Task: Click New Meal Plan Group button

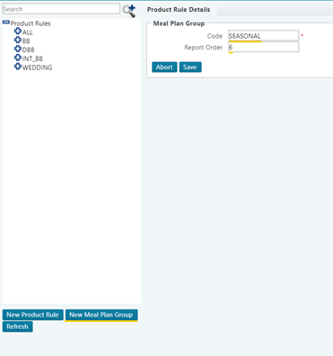Action: click(101, 315)
